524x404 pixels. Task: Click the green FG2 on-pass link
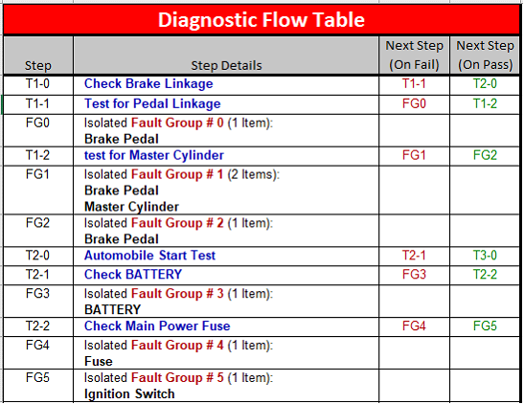pyautogui.click(x=485, y=155)
